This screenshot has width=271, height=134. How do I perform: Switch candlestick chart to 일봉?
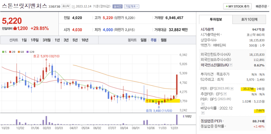(x=143, y=40)
